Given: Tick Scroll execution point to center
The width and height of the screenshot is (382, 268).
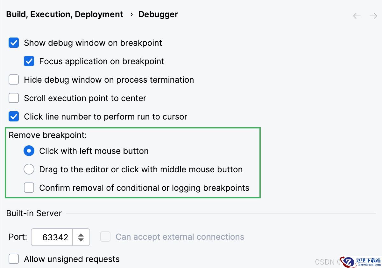Looking at the screenshot, I should click(14, 98).
